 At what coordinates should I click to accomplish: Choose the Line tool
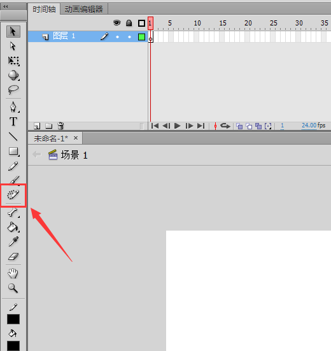13,136
